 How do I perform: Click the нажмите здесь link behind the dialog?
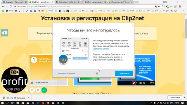pyautogui.click(x=141, y=33)
